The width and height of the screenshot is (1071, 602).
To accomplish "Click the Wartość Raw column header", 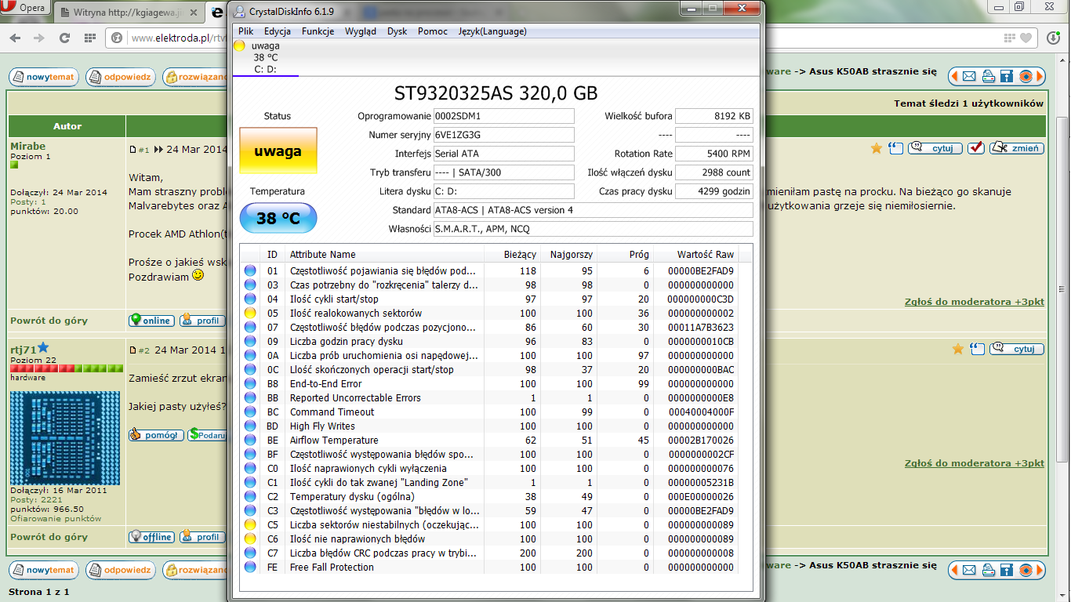I will tap(695, 254).
